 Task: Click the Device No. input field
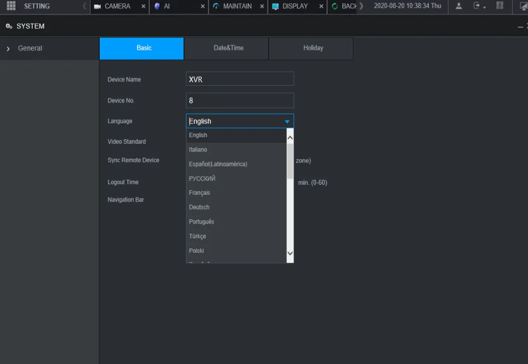[240, 100]
